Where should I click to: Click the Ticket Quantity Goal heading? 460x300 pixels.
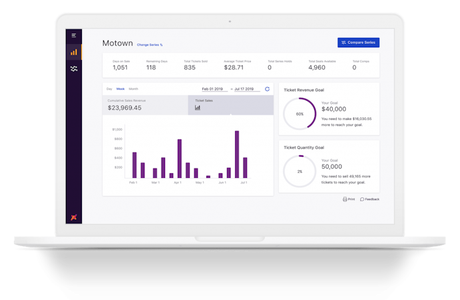pos(304,147)
